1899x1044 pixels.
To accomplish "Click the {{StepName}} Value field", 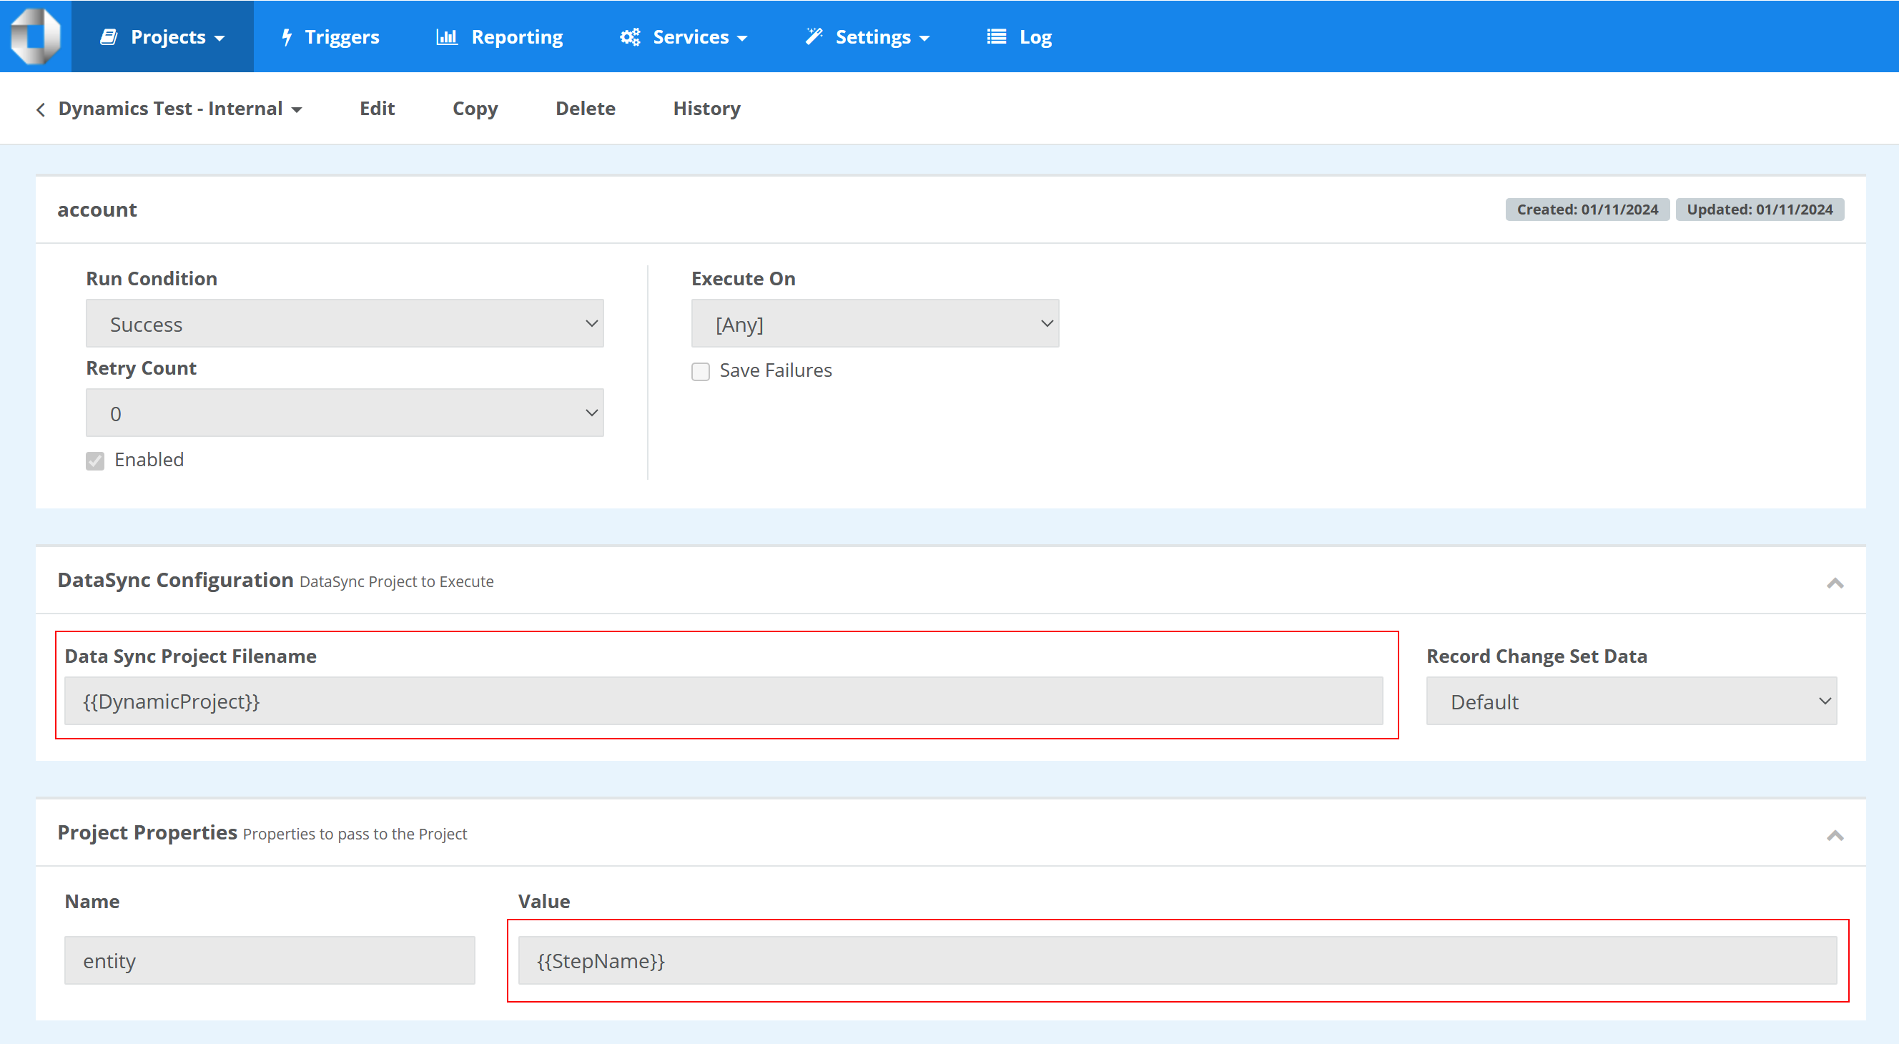I will point(1178,960).
